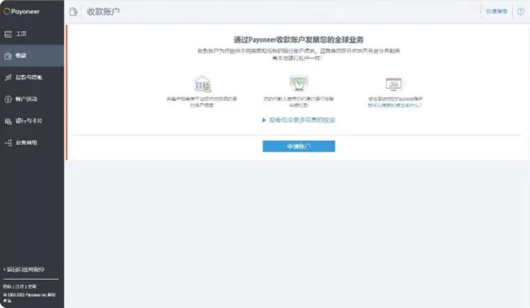Viewport: 530px width, 308px height.
Task: Click the bank building illustration icon
Action: 202,84
